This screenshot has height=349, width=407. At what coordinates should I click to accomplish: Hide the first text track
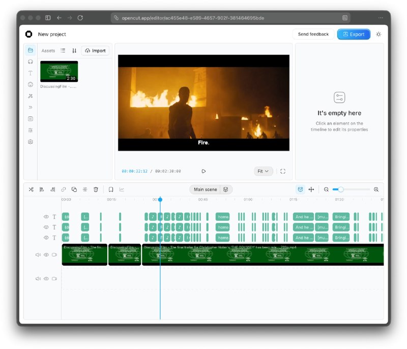pyautogui.click(x=46, y=217)
